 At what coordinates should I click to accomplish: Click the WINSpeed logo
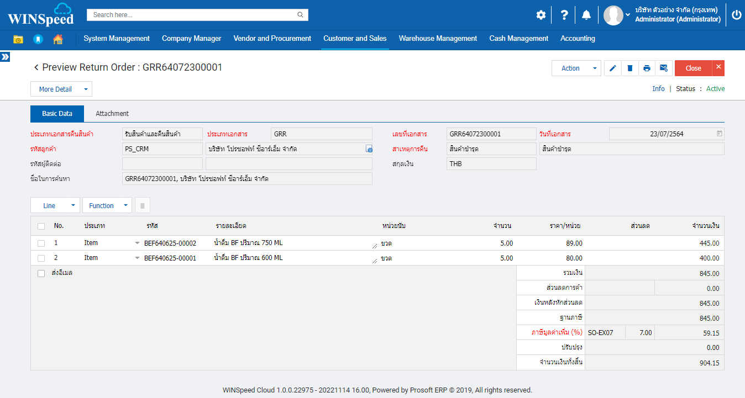[x=40, y=15]
